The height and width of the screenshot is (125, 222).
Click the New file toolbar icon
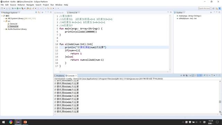(x=2, y=8)
